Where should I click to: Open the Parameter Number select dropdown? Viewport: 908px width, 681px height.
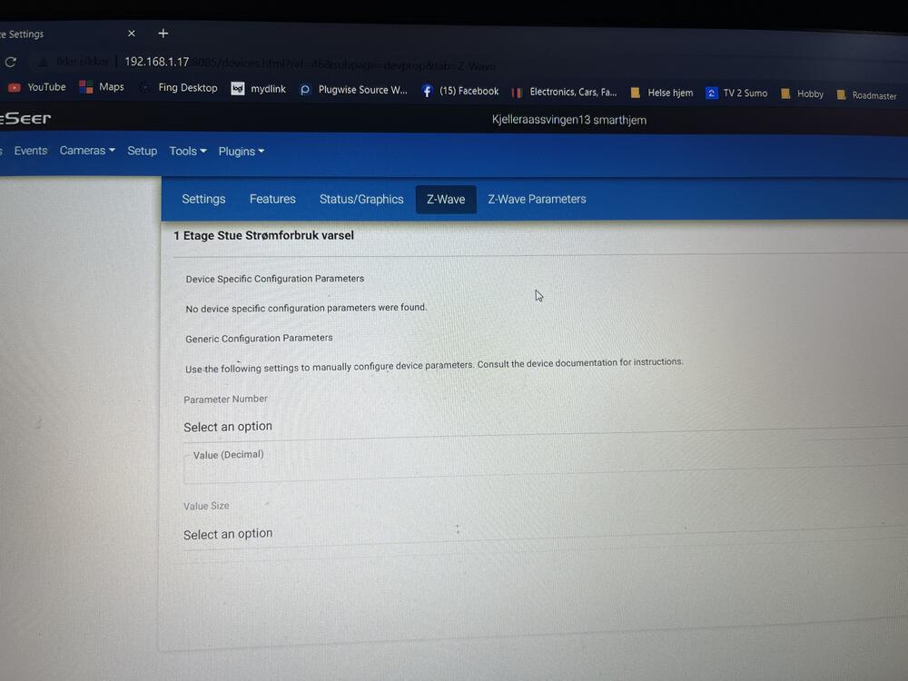[546, 427]
